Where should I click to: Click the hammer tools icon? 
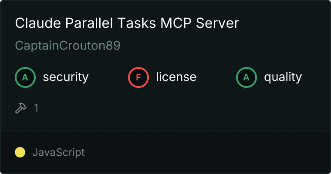point(21,108)
